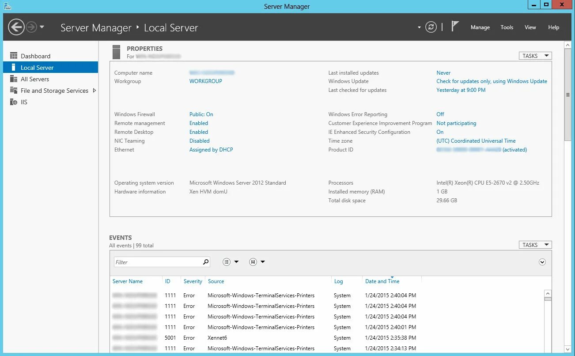Select event dated 1/24/2015 2:34:13 PM

click(327, 348)
